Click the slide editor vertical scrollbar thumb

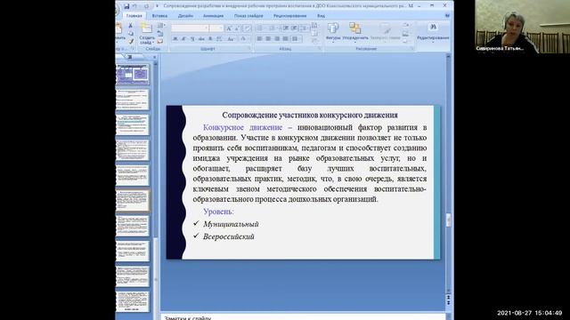pos(448,220)
